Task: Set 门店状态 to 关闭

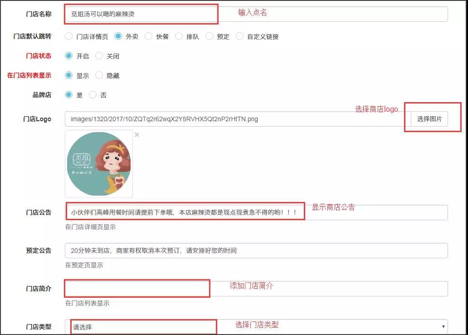Action: (x=99, y=56)
